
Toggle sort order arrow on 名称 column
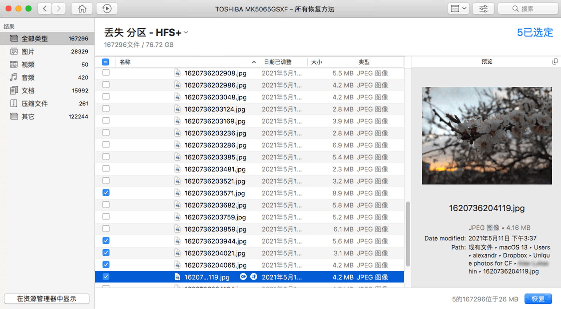254,62
